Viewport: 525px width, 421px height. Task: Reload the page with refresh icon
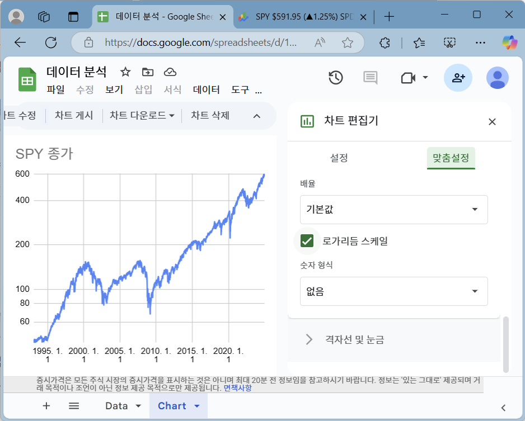coord(51,42)
